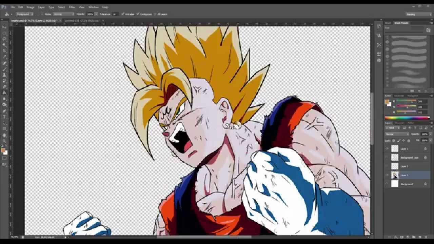
Task: Open the Filter menu
Action: coord(72,7)
